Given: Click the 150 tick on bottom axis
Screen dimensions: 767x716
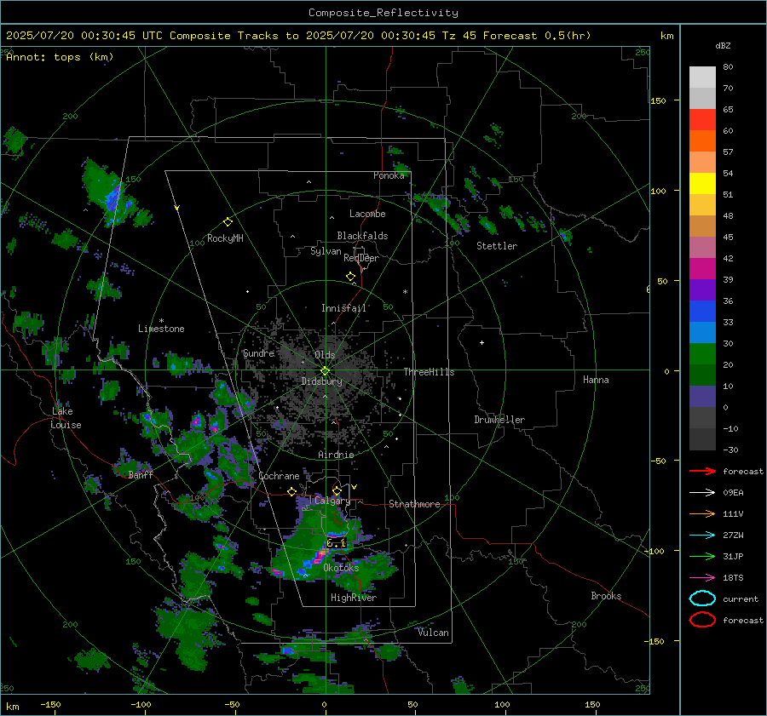Looking at the screenshot, I should point(592,704).
